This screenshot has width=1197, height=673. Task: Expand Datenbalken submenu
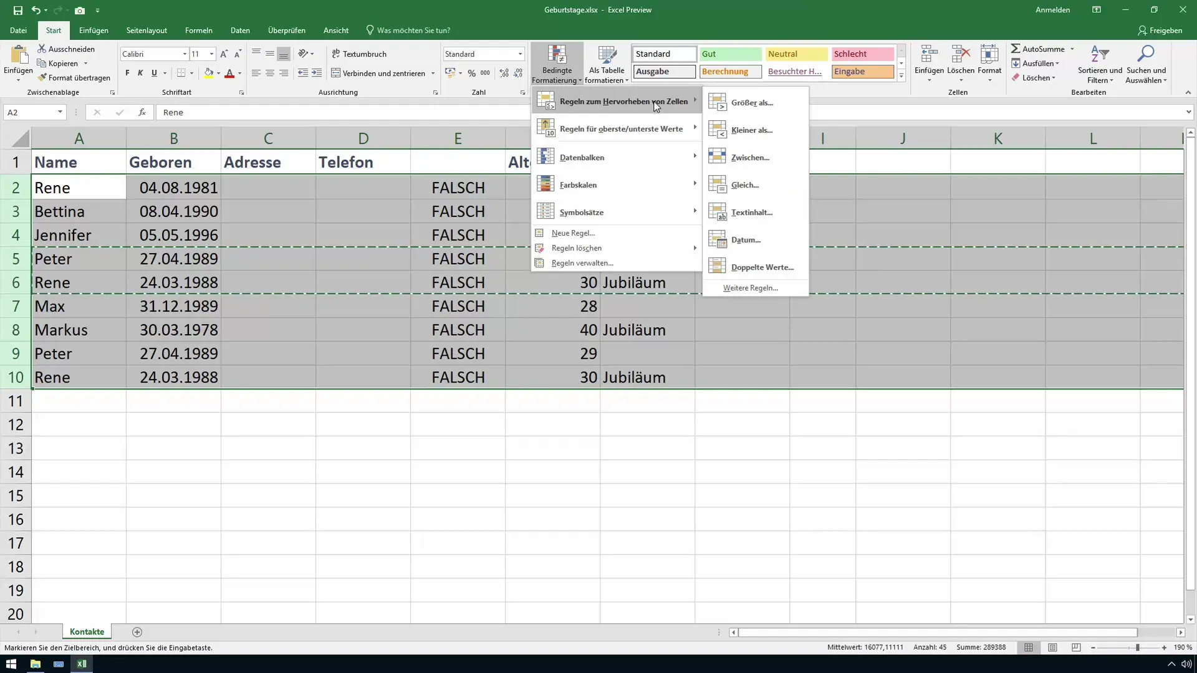[617, 157]
